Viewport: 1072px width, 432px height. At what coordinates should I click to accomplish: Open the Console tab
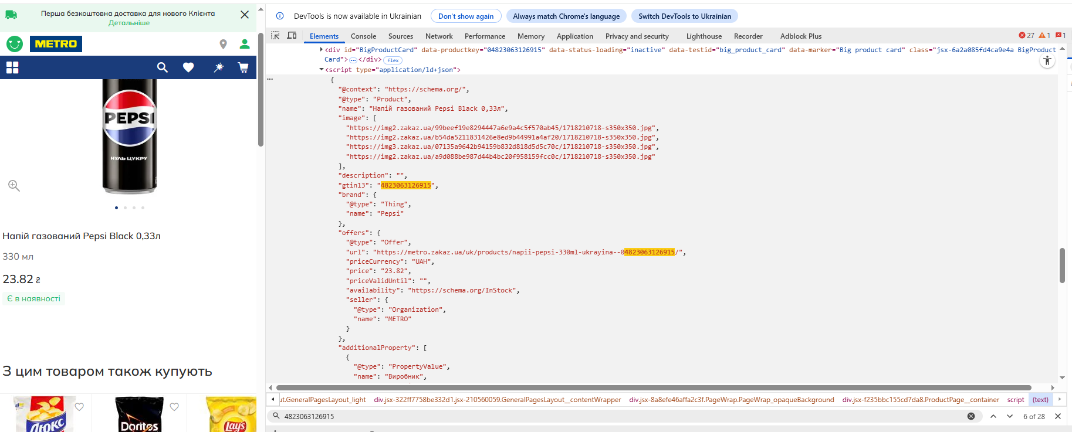pos(364,36)
